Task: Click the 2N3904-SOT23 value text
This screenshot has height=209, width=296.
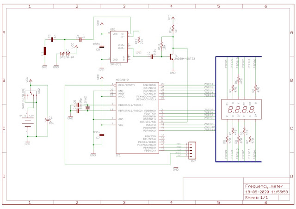Action: 185,59
